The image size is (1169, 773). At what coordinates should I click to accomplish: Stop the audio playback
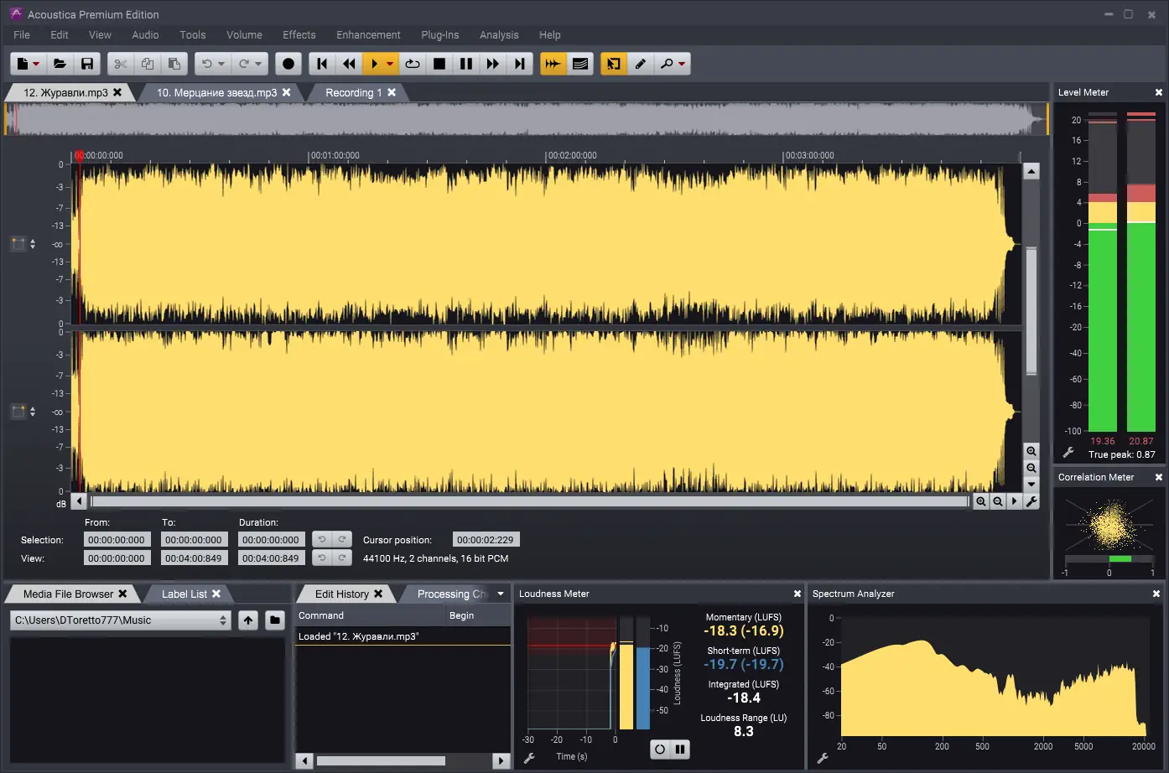point(439,64)
